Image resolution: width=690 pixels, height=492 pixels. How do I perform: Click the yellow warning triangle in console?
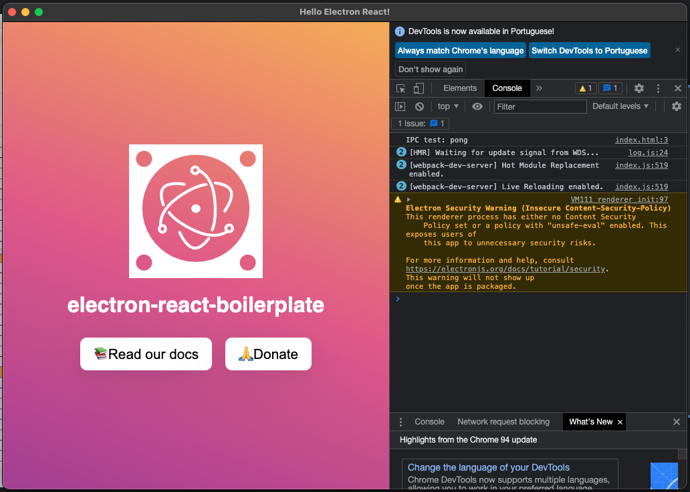(398, 199)
